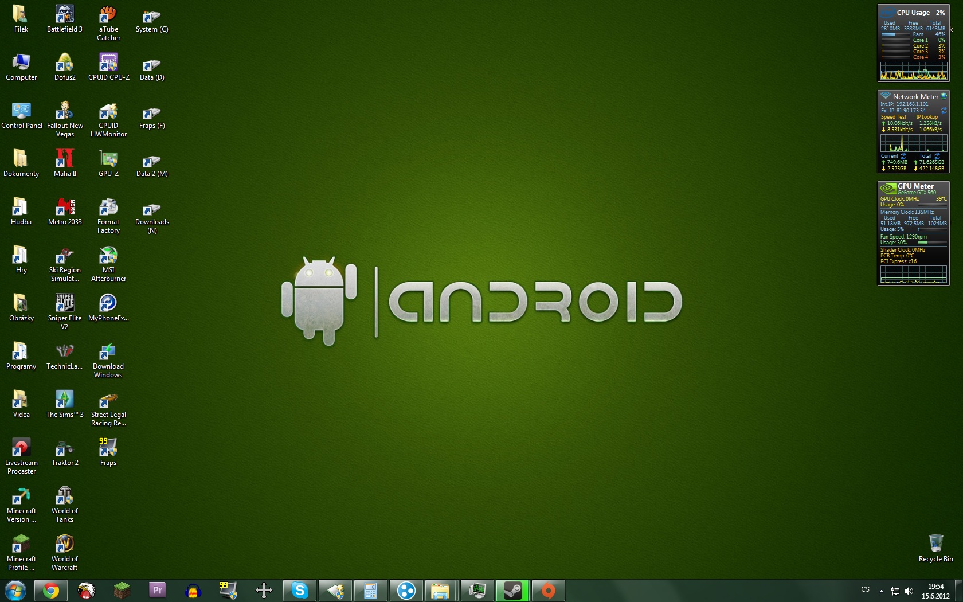Select The Sims 3 icon

(x=65, y=404)
